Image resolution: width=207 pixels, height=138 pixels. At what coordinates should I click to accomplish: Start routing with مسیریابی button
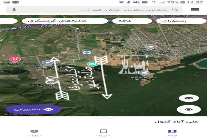[34, 109]
